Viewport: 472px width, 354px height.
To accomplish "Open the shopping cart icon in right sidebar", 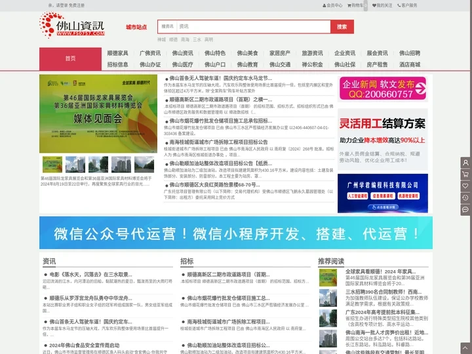I will click(x=465, y=174).
